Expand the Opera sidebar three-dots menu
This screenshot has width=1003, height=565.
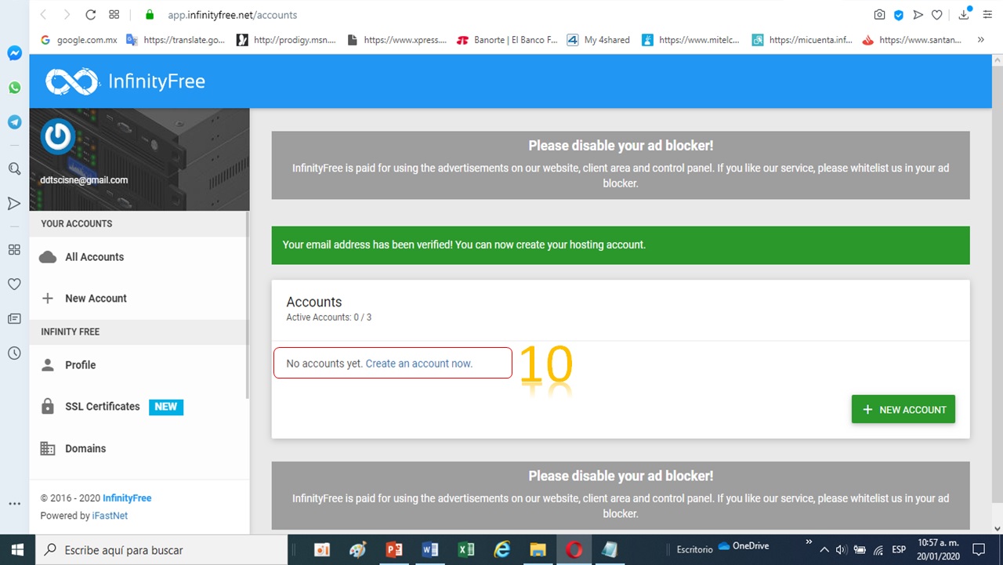(14, 504)
